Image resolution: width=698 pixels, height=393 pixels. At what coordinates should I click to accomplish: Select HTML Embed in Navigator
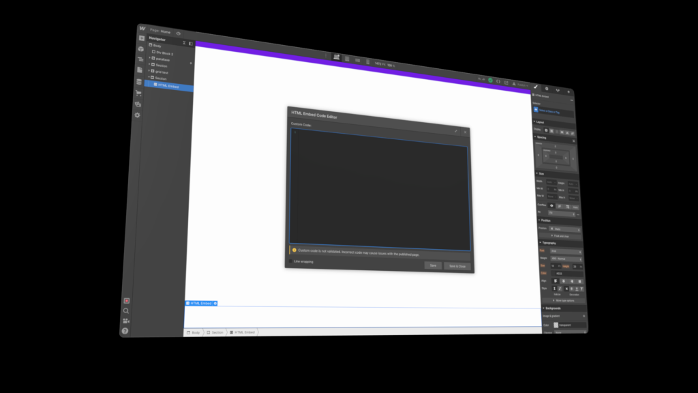coord(169,86)
